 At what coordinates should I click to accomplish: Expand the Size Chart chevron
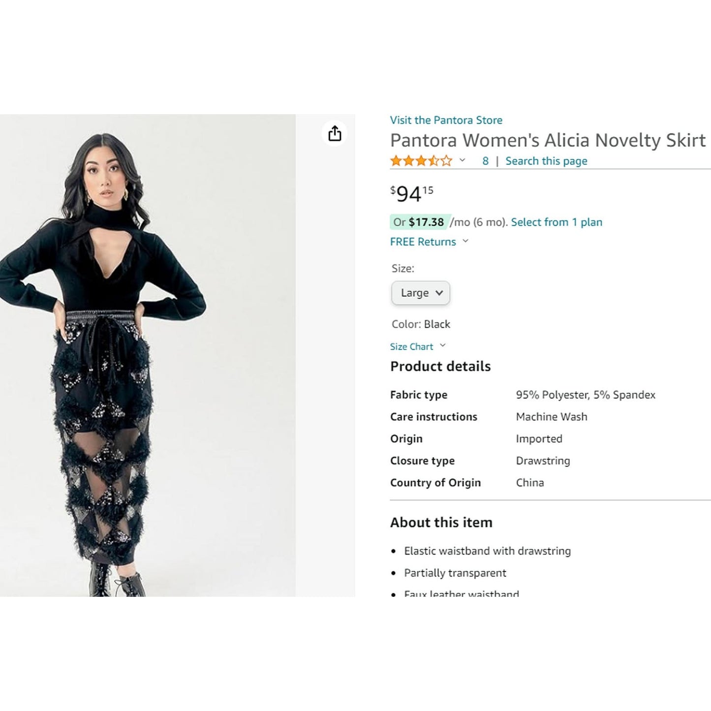pos(442,346)
